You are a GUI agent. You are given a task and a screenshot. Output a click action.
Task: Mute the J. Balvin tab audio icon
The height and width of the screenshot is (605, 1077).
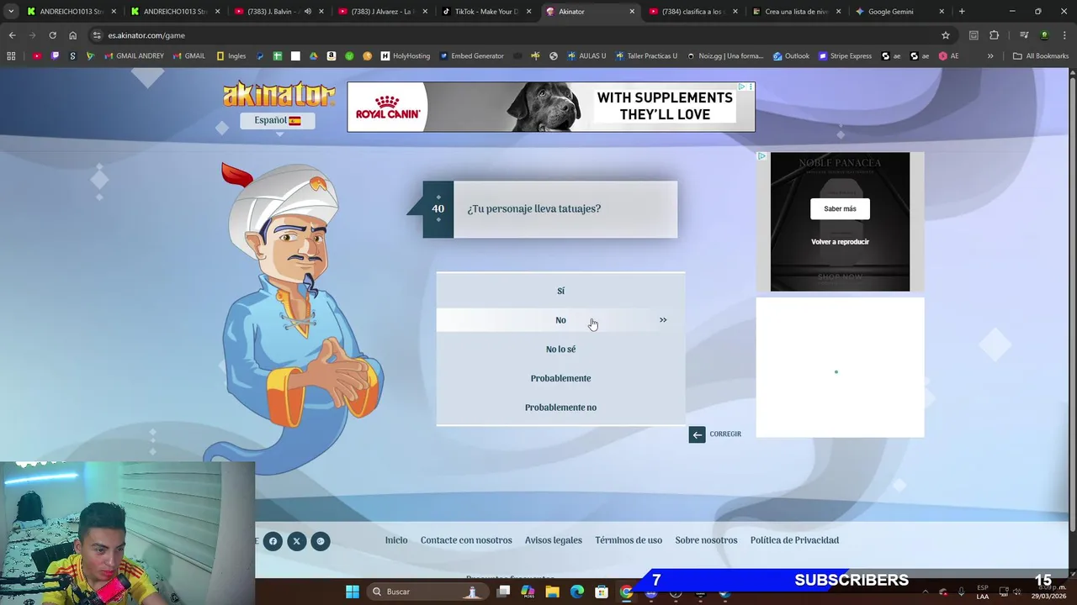(x=307, y=12)
